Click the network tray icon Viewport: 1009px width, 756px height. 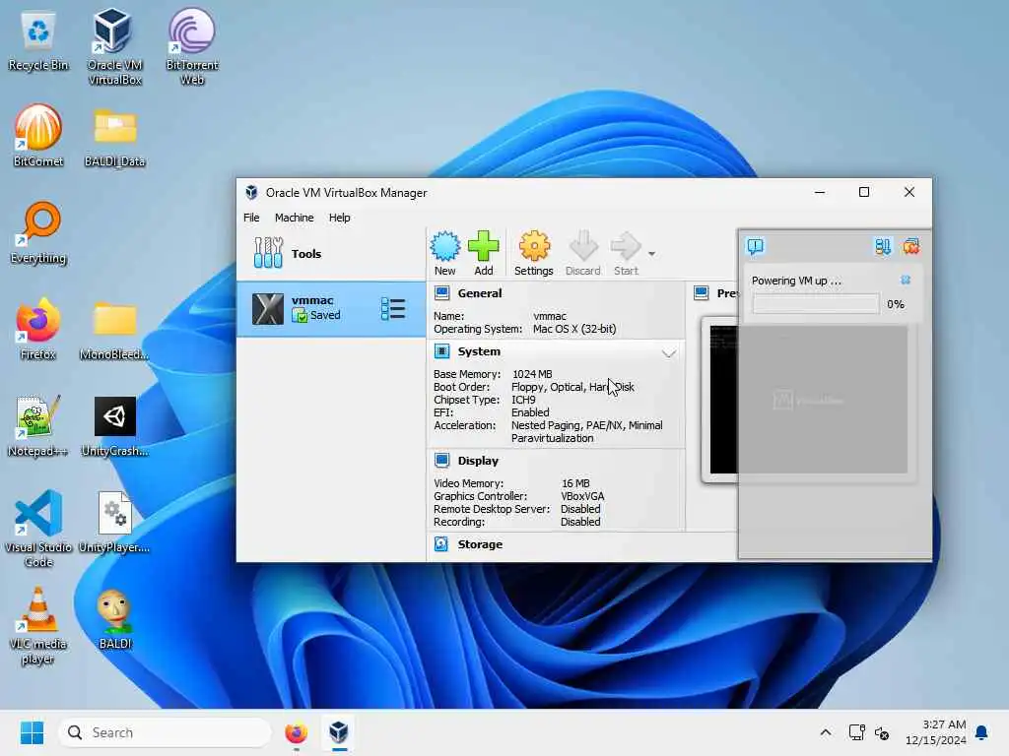pyautogui.click(x=856, y=732)
